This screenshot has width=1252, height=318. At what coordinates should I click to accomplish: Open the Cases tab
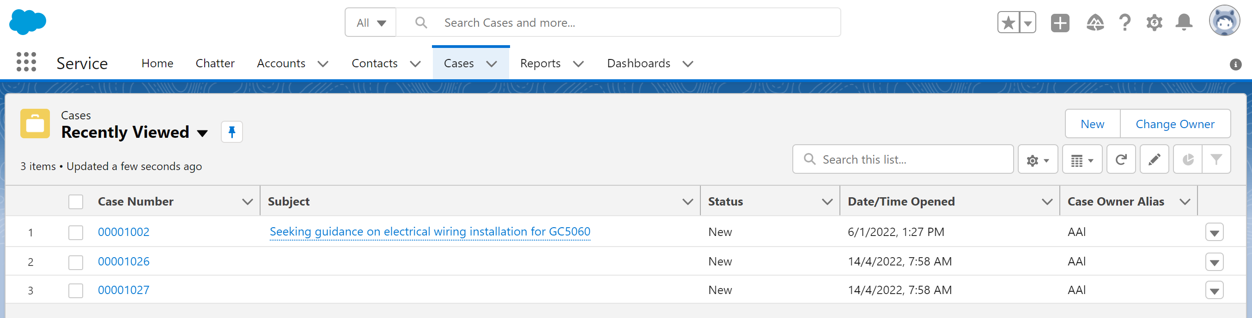tap(458, 63)
